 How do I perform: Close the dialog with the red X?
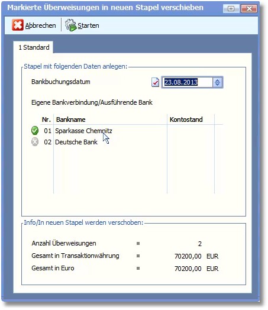[x=249, y=8]
